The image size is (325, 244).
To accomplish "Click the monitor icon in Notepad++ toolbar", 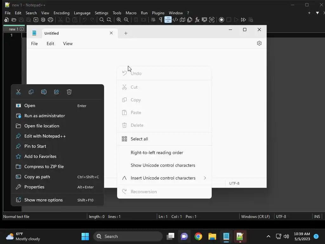I will pos(204,20).
